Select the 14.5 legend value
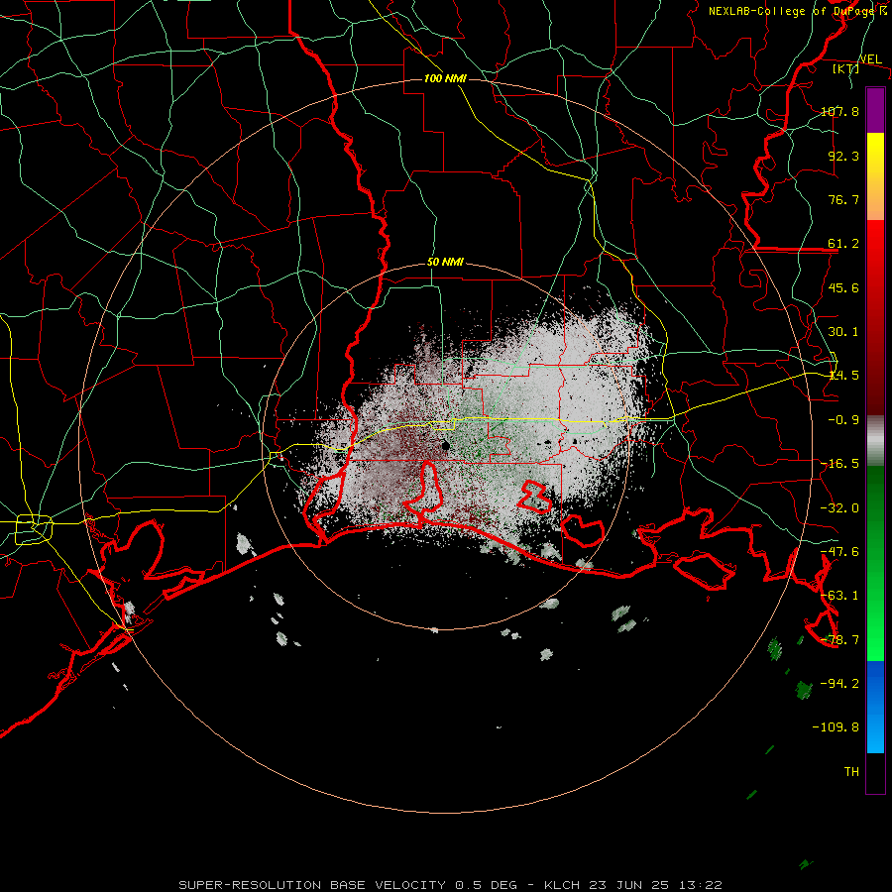 pyautogui.click(x=843, y=376)
